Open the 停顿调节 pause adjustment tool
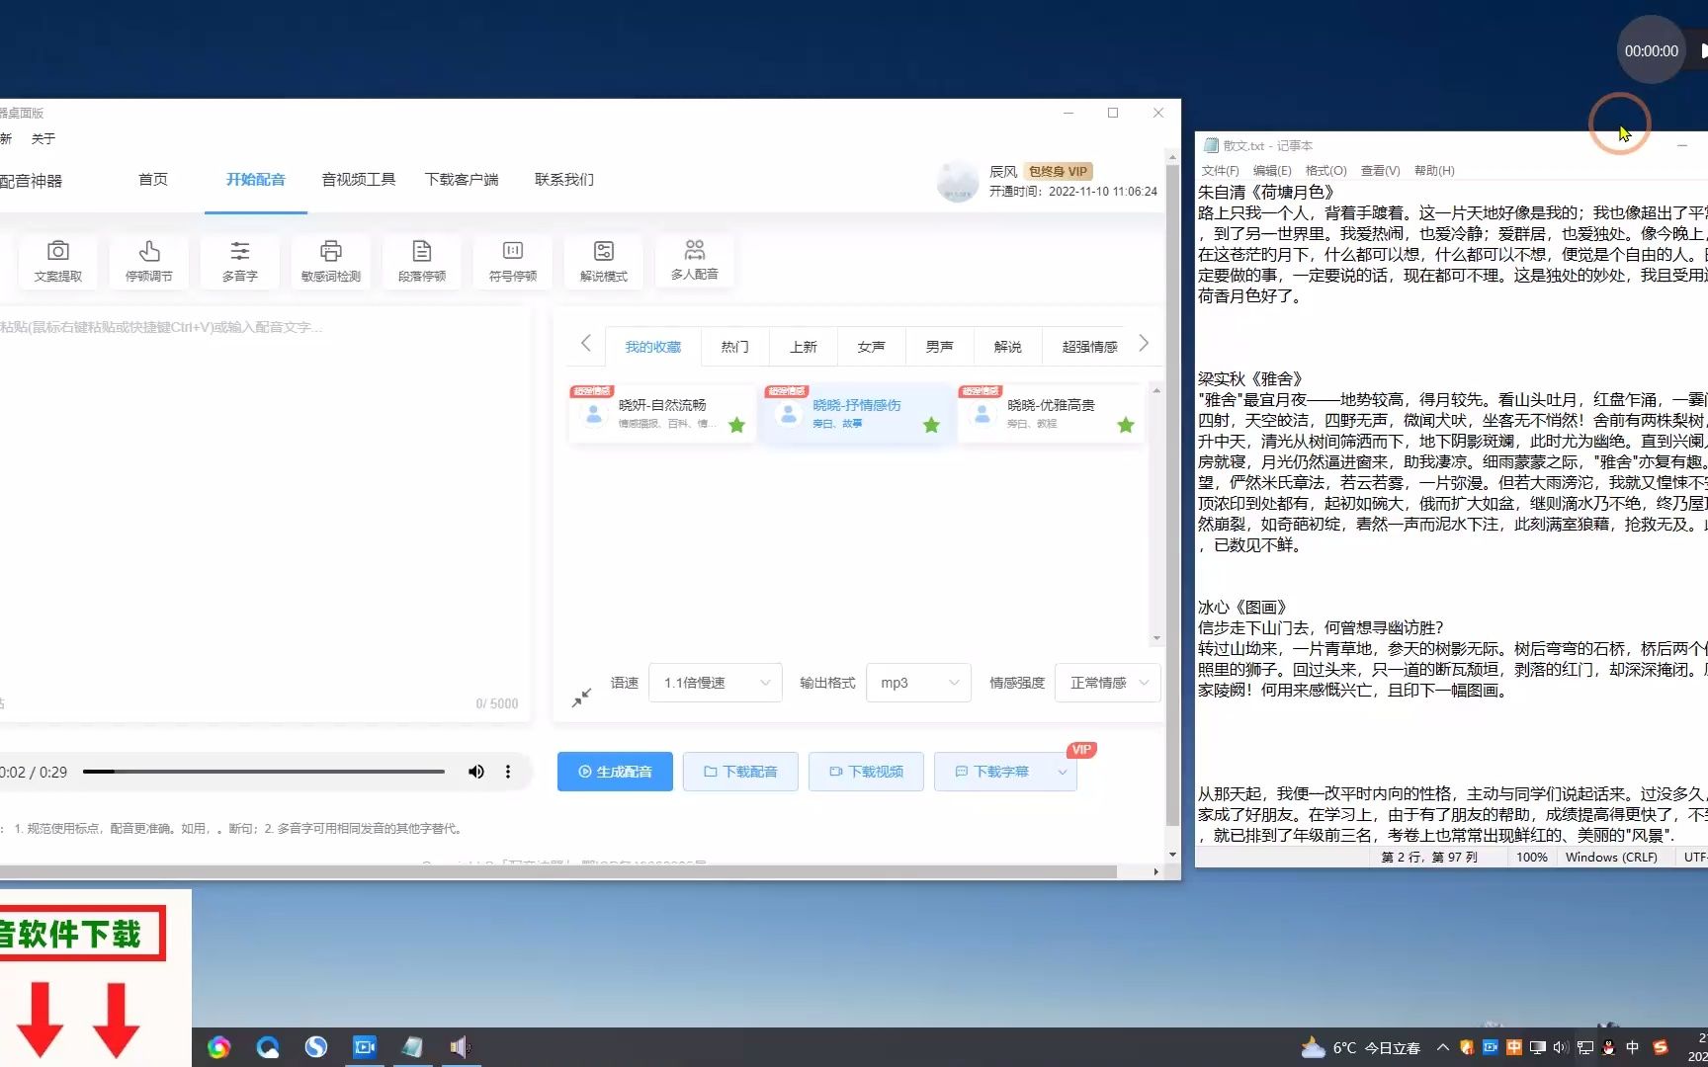This screenshot has width=1708, height=1067. click(x=149, y=262)
